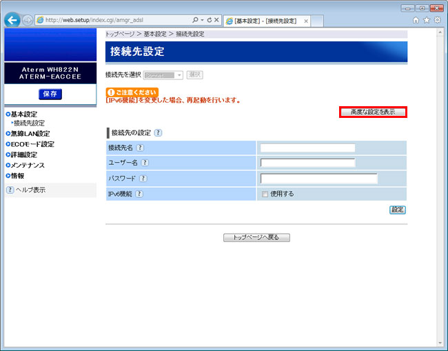Click the refresh icon in address bar
The width and height of the screenshot is (448, 351).
(210, 21)
